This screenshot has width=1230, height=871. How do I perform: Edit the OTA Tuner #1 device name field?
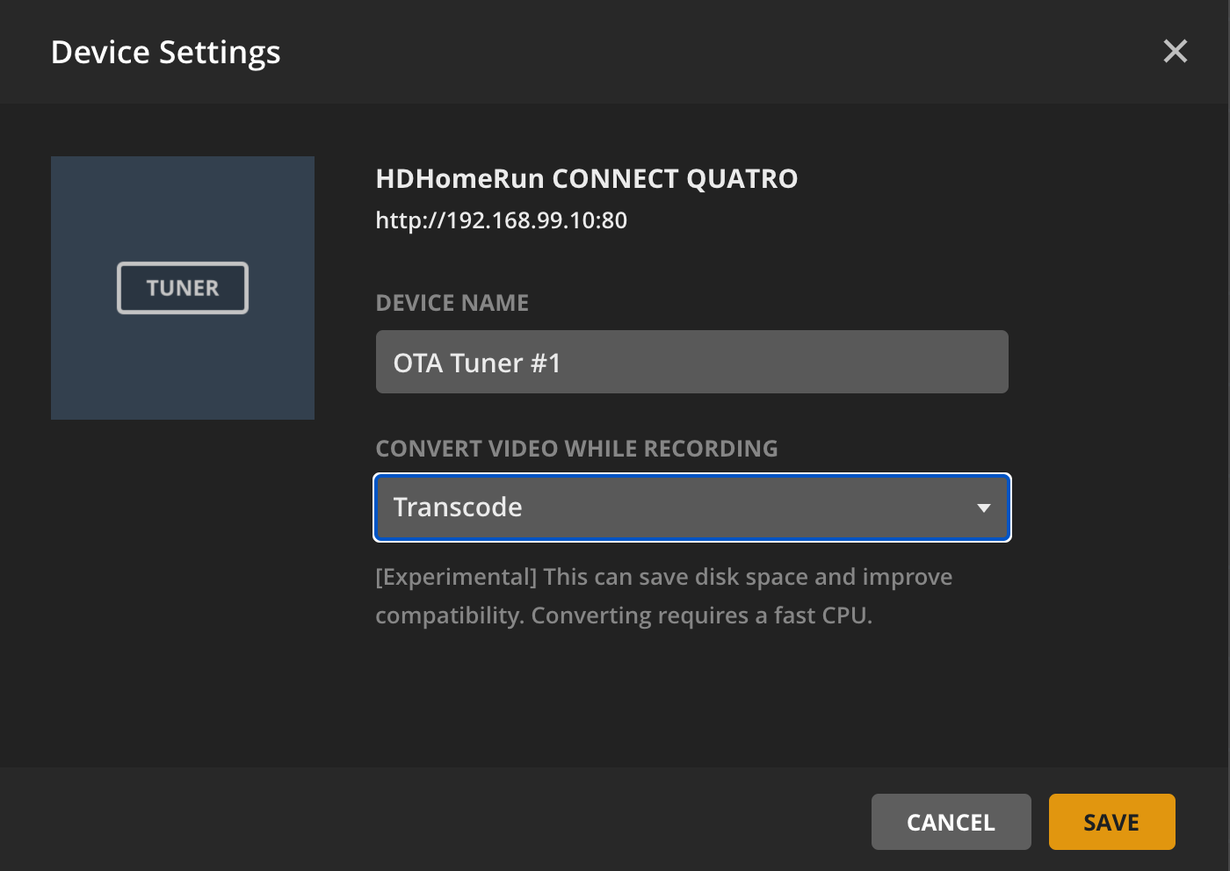[x=692, y=362]
